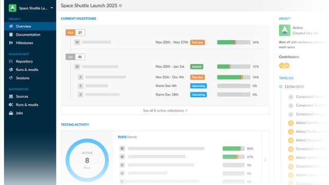Click the contributor avatars
Screen dimensions: 329x185
point(284,66)
